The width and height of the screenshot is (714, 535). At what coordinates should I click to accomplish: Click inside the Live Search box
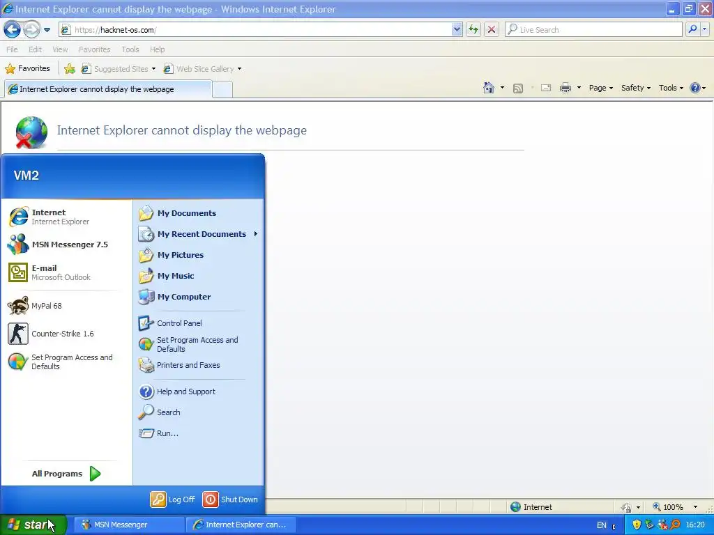pos(594,30)
